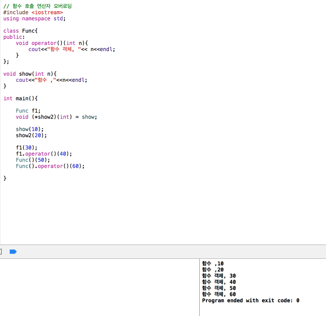Click the "Func()(50);" line

click(x=33, y=160)
